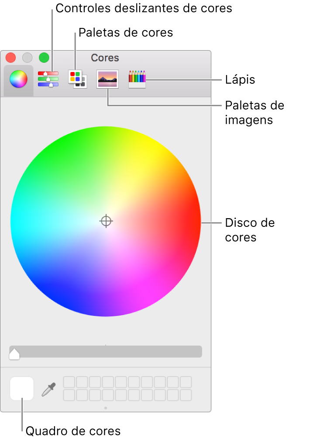Click the first empty swatch in bottom row

coord(69,395)
